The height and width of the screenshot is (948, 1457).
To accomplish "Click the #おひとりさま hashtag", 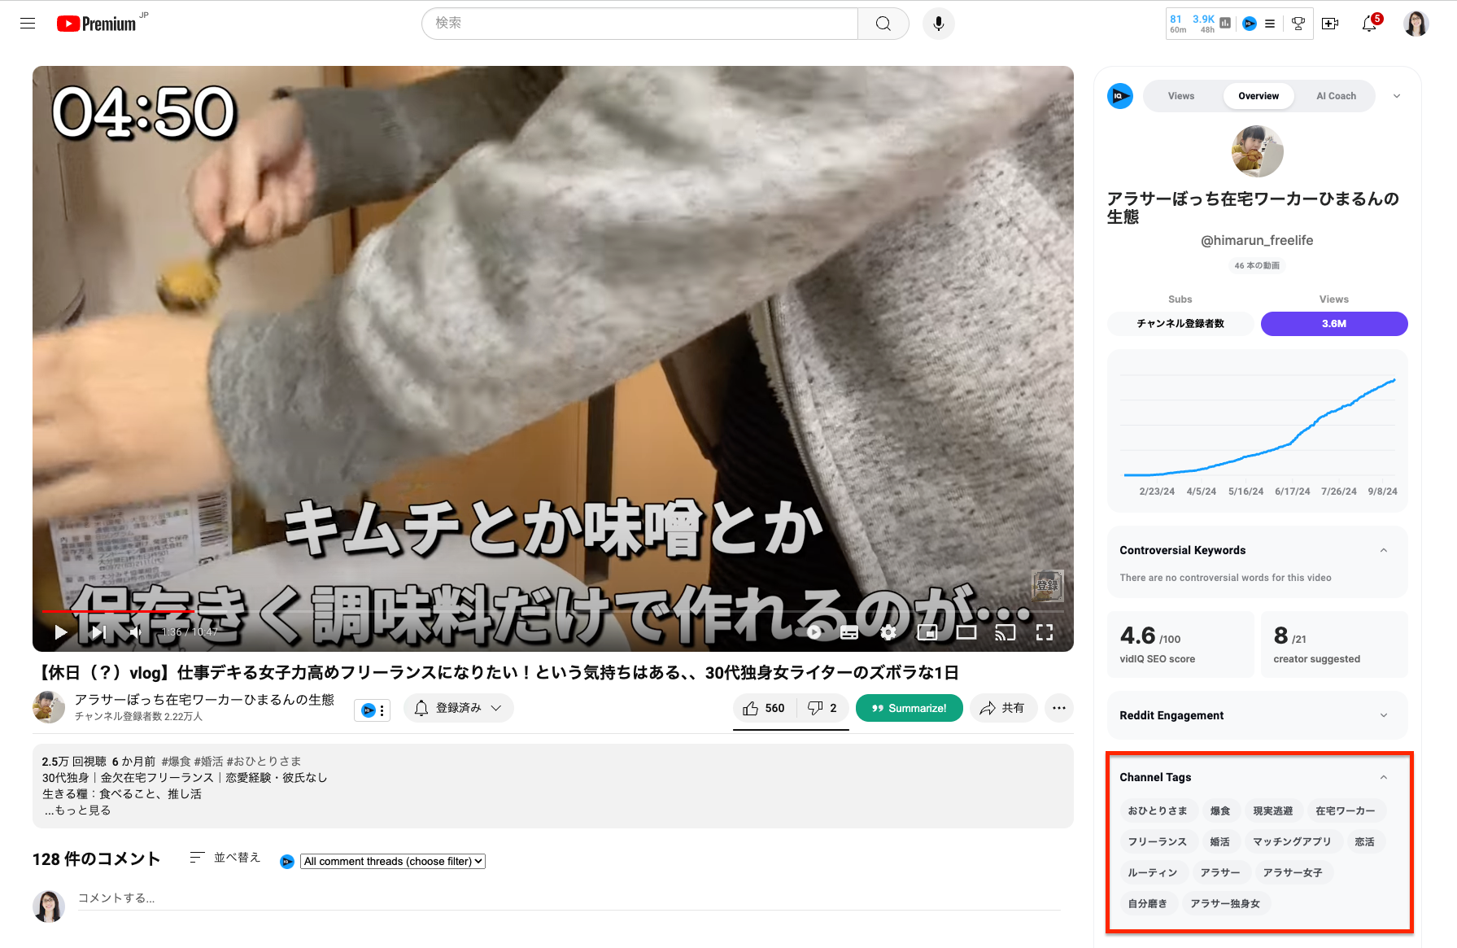I will tap(264, 762).
